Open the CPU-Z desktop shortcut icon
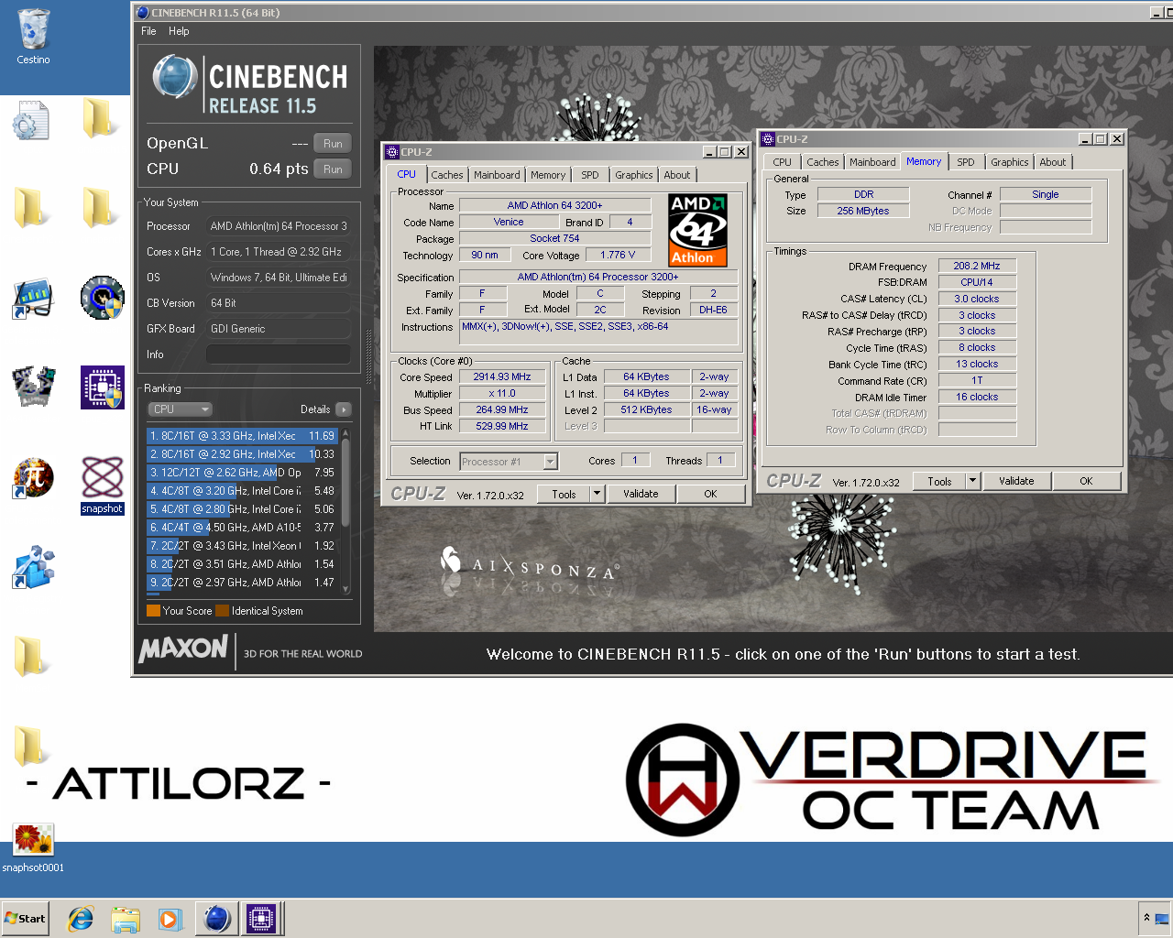Viewport: 1173px width, 938px height. (x=102, y=387)
